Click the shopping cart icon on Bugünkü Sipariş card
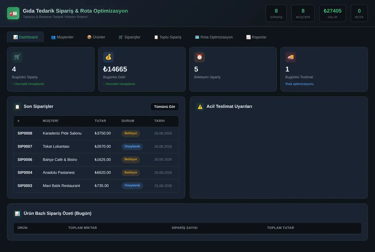This screenshot has width=375, height=252. pyautogui.click(x=17, y=57)
